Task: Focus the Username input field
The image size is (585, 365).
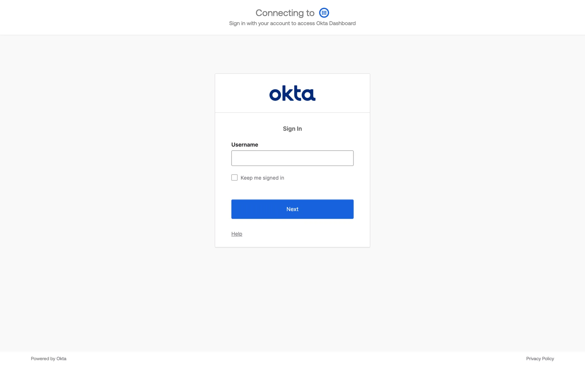Action: pos(292,158)
